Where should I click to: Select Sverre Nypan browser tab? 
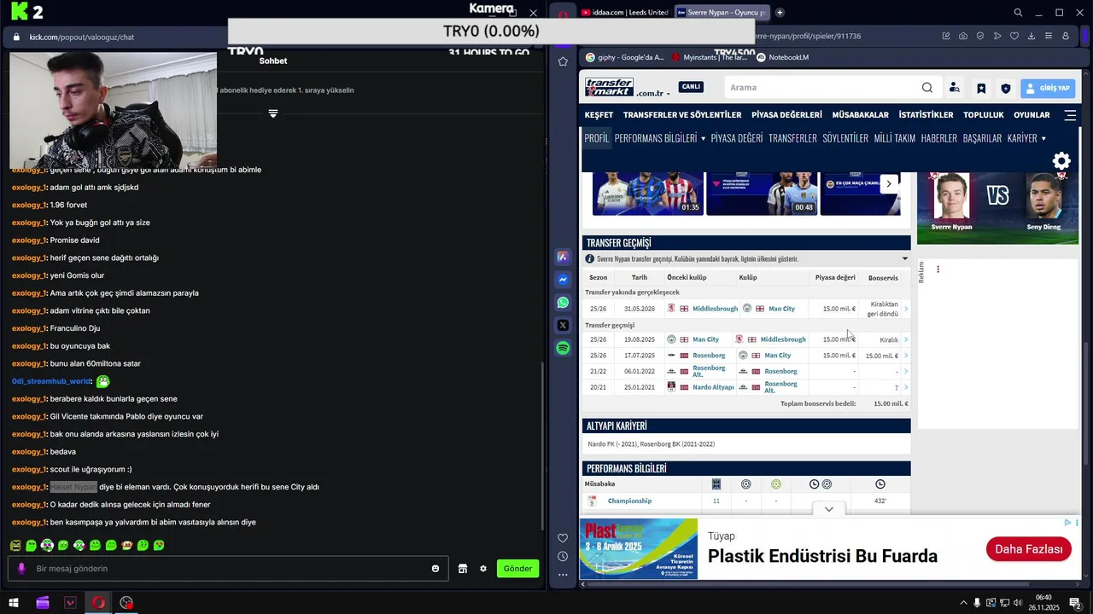(722, 13)
